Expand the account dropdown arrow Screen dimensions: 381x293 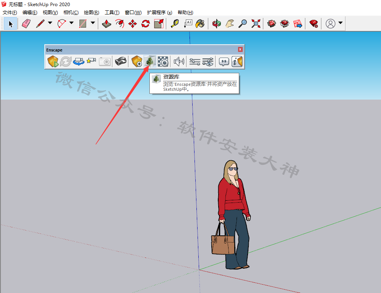point(340,23)
